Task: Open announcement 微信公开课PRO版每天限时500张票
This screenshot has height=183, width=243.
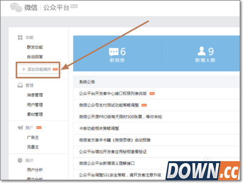Action: (121, 117)
